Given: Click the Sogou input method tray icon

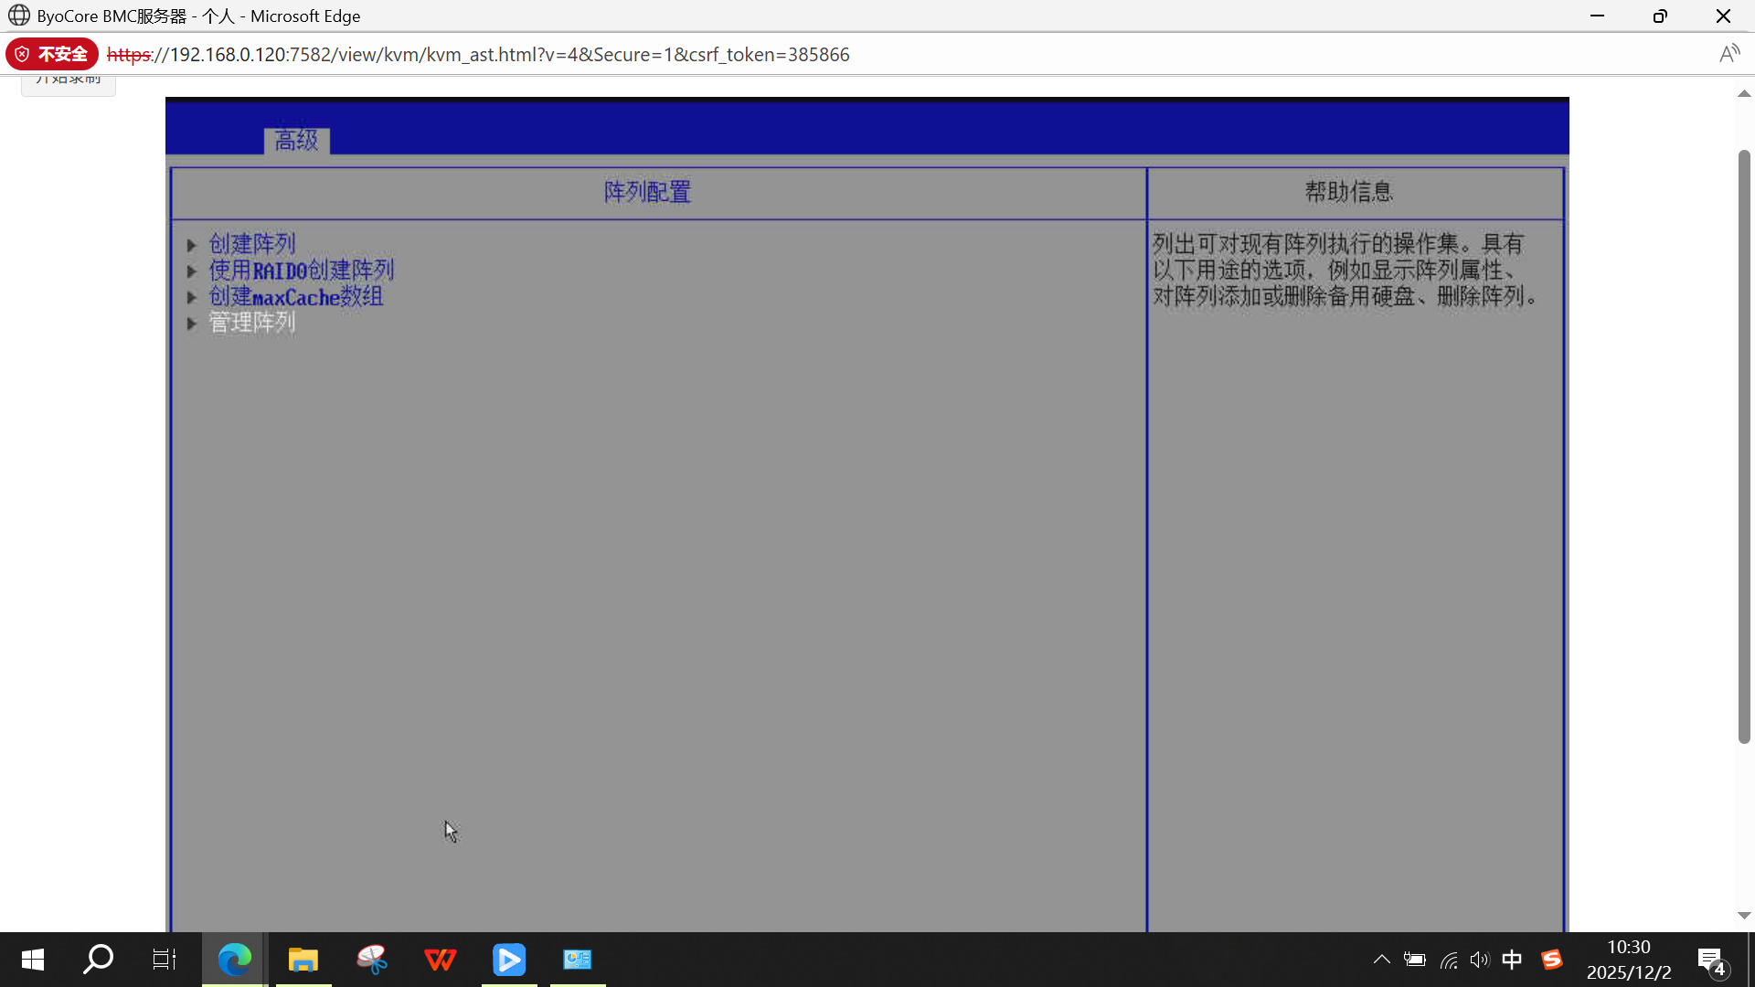Looking at the screenshot, I should [1551, 960].
